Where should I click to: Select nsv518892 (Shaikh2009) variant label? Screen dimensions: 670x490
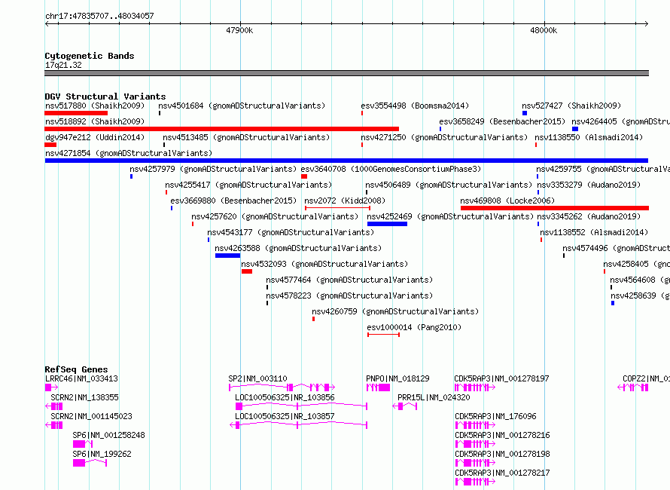tap(95, 121)
